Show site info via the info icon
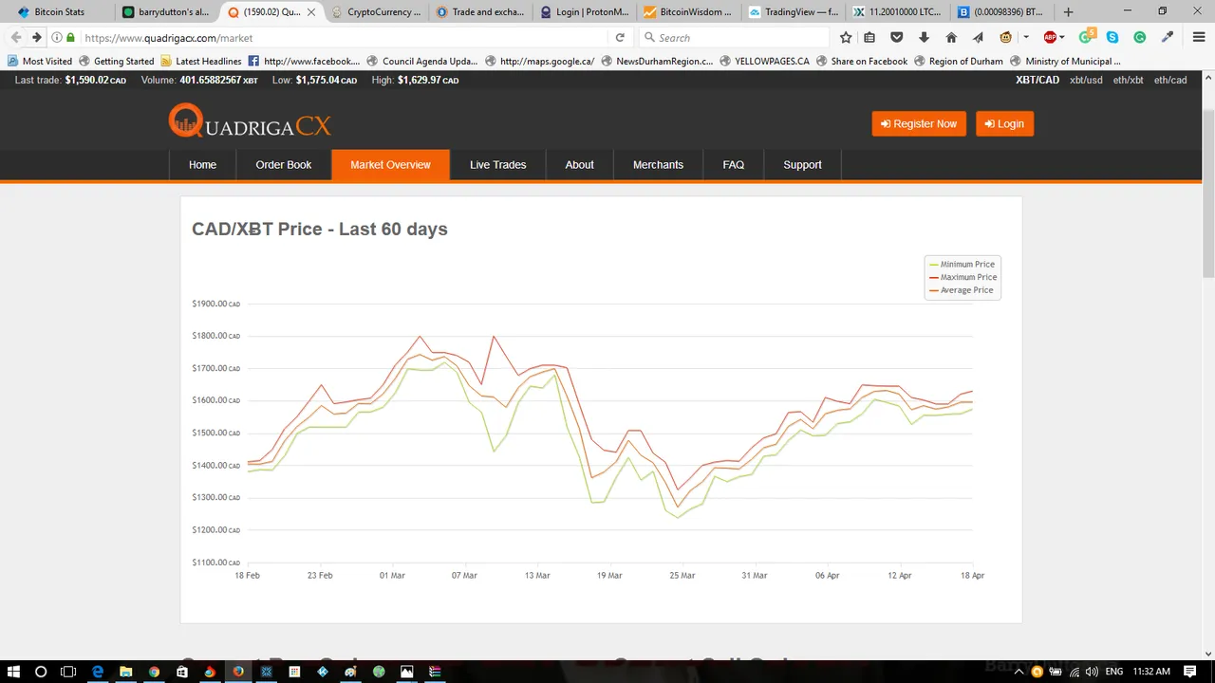 57,38
